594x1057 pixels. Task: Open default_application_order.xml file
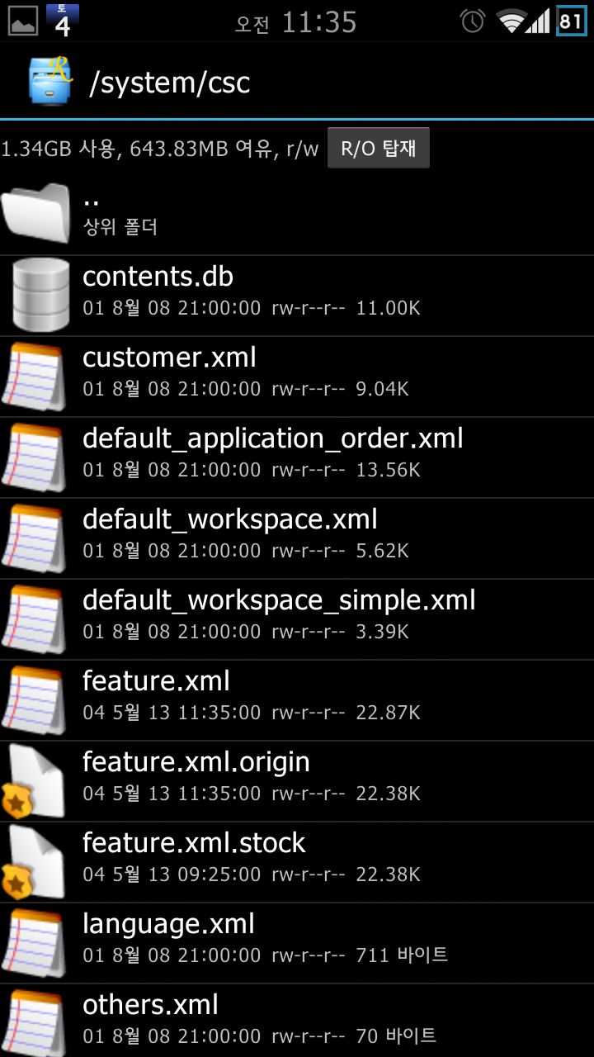point(272,438)
